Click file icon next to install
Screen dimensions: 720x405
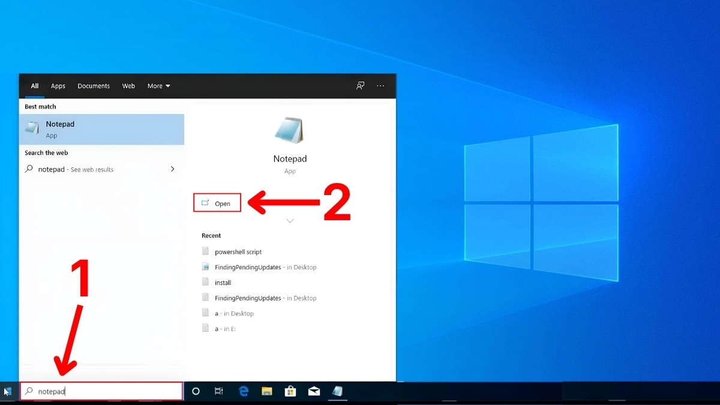pos(206,282)
